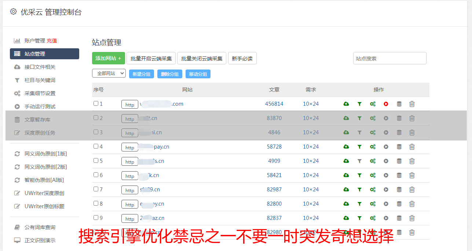The image size is (472, 251).
Task: Click the trash icon in row 1
Action: pos(412,104)
